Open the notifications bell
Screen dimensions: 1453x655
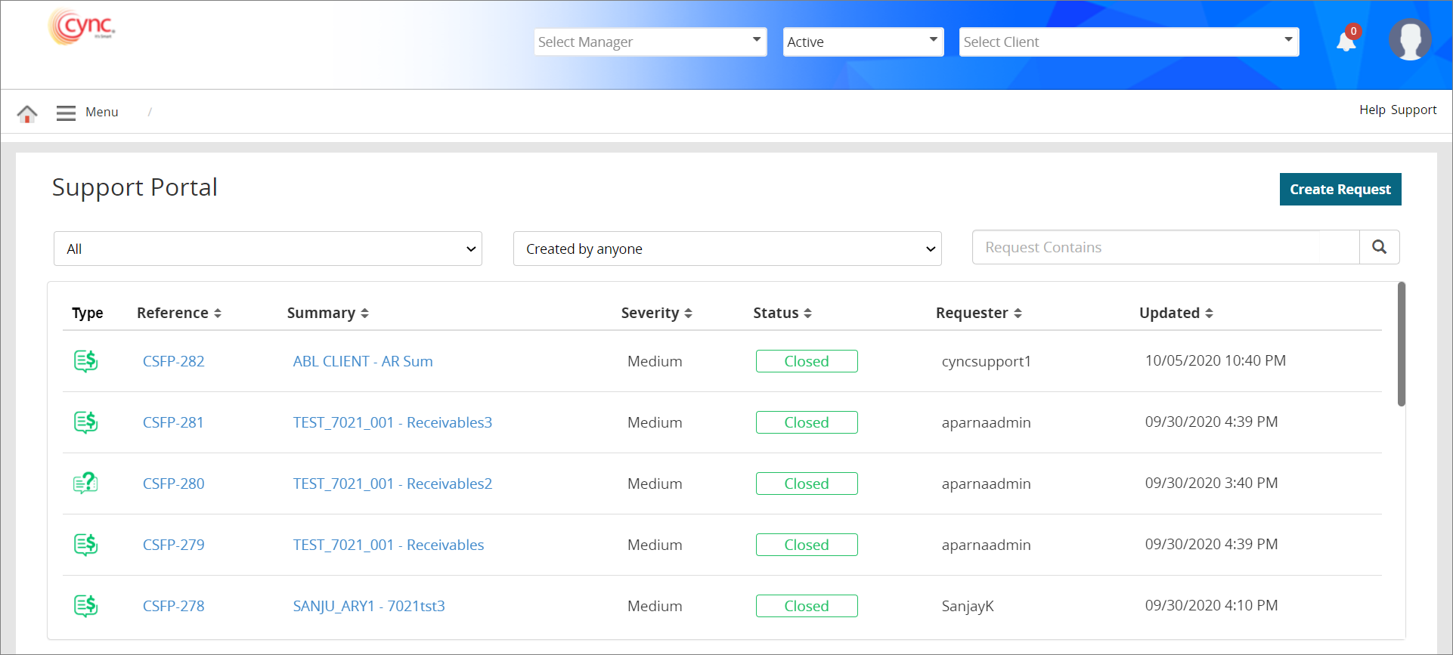(1346, 42)
